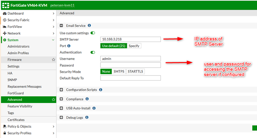
Task: Click the Compliance info icon
Action: [x=87, y=99]
